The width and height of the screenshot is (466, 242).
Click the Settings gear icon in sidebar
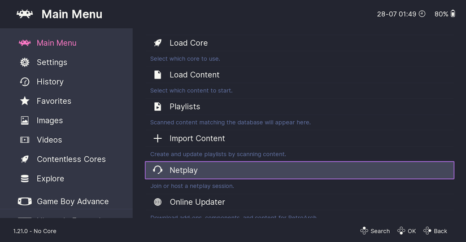(25, 63)
